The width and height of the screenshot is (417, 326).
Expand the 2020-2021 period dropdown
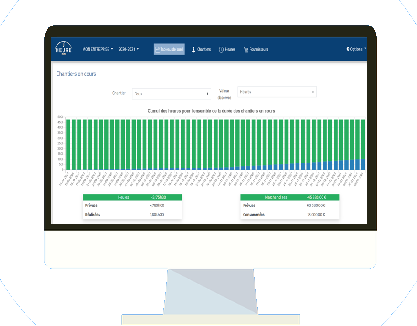(x=129, y=49)
